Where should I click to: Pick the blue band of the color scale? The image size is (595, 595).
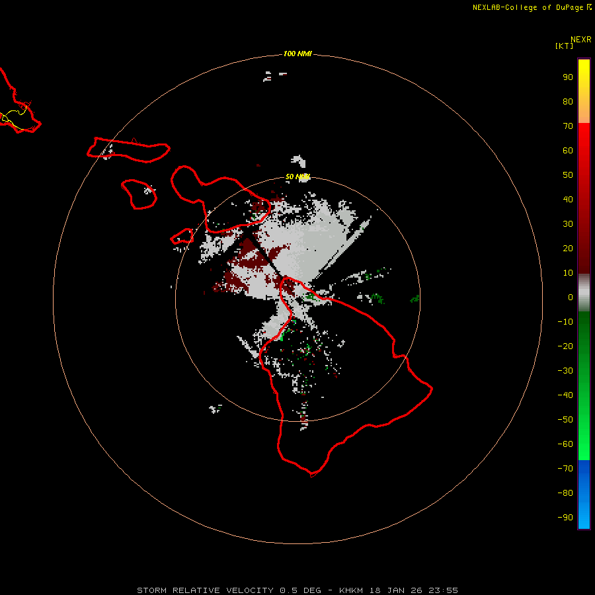(584, 495)
